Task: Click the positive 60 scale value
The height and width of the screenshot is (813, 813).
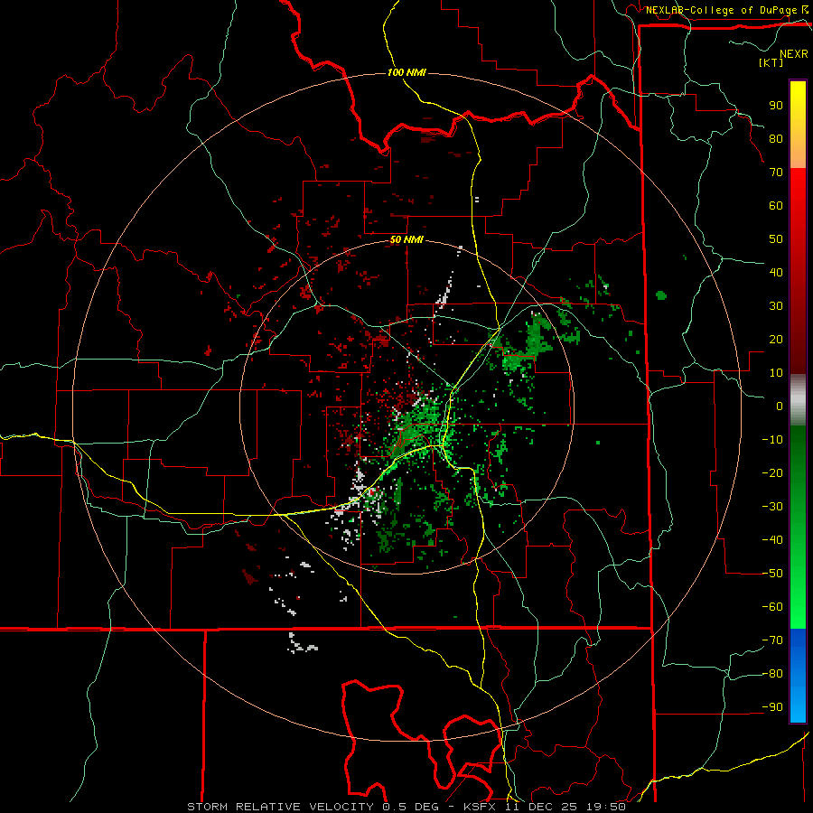Action: [776, 205]
